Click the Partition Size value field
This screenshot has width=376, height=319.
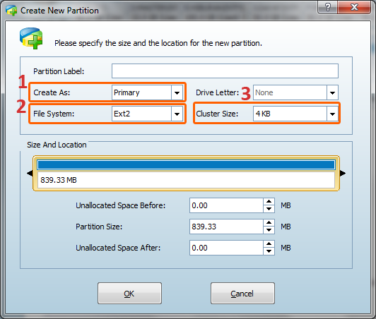point(226,227)
